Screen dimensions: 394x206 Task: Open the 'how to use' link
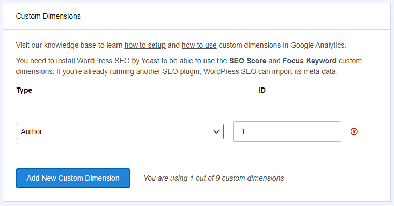[x=199, y=45]
